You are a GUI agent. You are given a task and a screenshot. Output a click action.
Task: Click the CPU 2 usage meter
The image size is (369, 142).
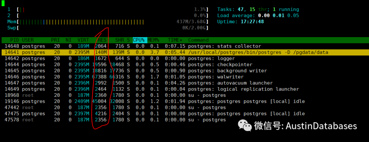tap(112, 16)
